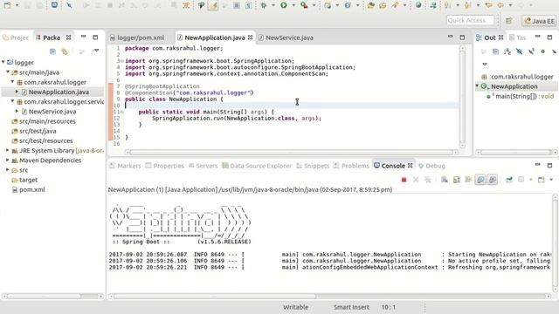
Task: Click Pin Console icon
Action: [509, 180]
